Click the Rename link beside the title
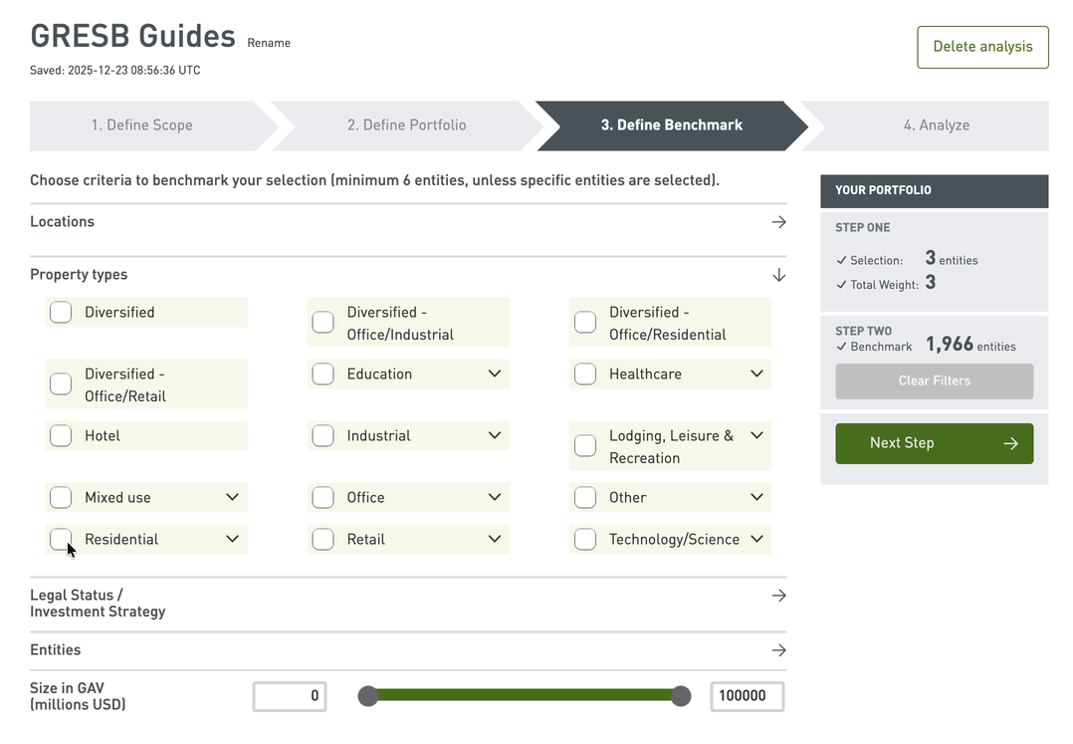This screenshot has width=1073, height=744. [x=269, y=43]
